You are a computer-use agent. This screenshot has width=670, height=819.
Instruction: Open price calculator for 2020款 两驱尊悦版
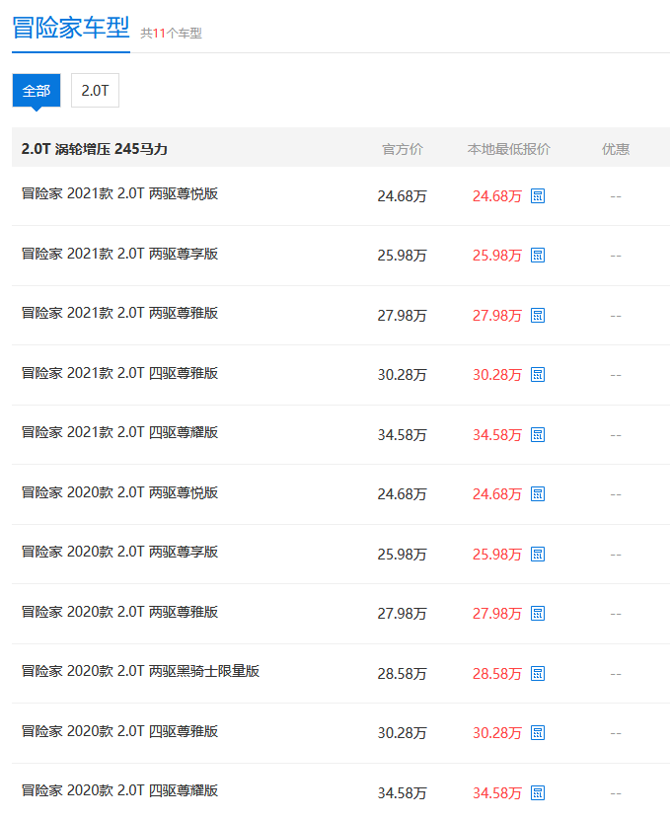pyautogui.click(x=538, y=494)
